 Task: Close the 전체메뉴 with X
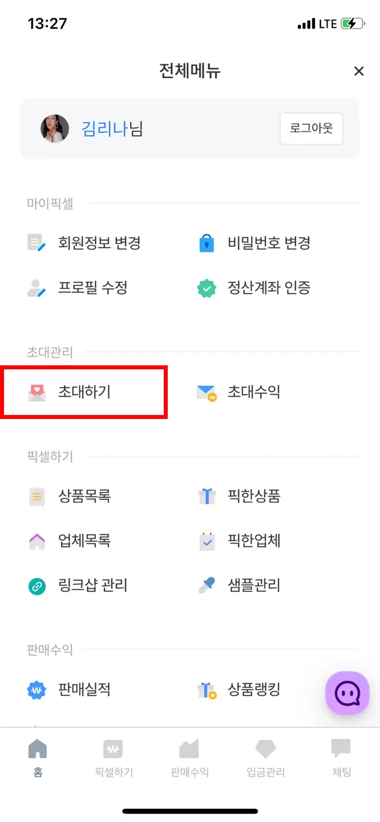[x=359, y=71]
